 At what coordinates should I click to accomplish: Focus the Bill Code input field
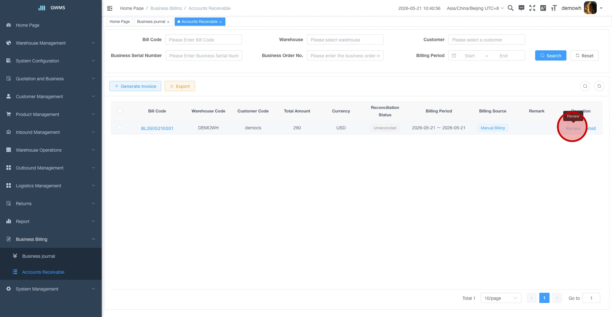click(203, 40)
